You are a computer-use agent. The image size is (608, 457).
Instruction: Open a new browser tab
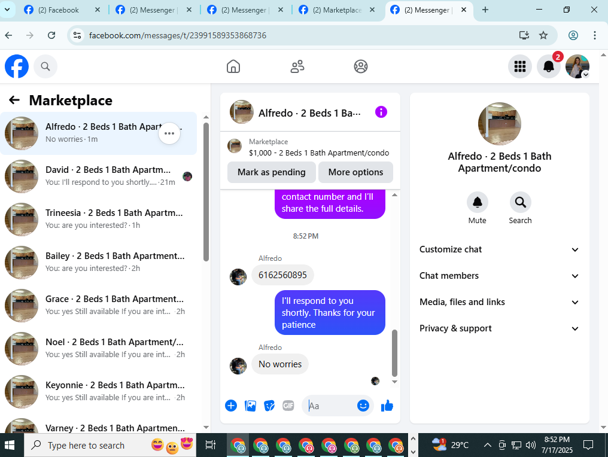point(485,10)
